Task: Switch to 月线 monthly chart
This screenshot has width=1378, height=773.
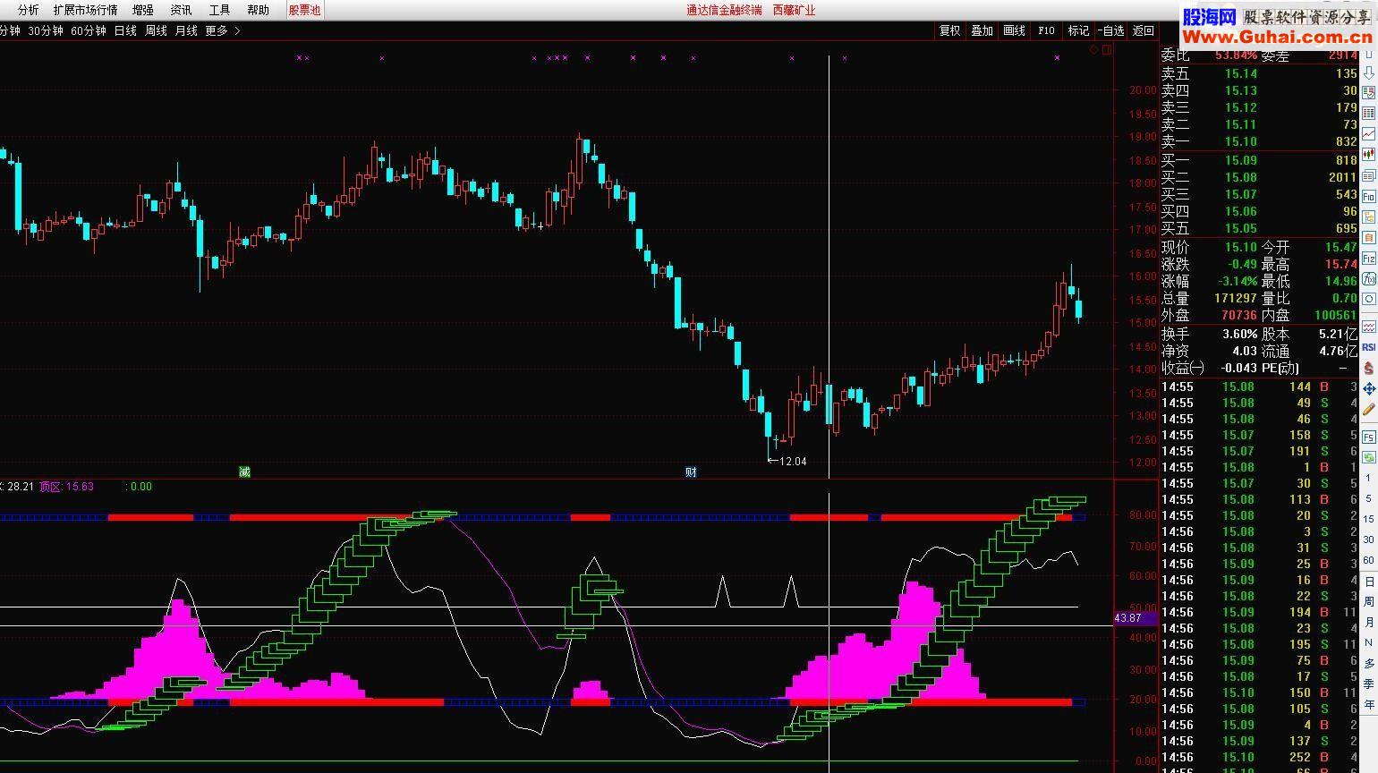Action: pos(186,30)
